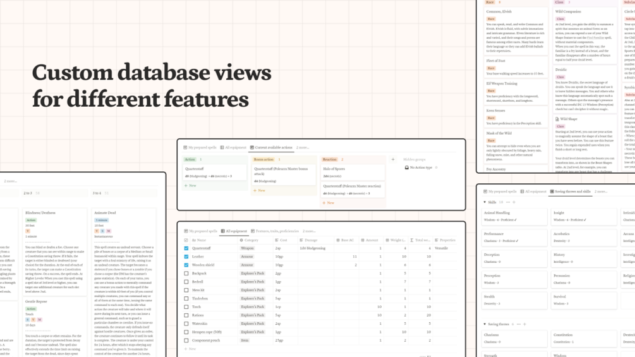Check the Mess kit row checkbox
Image resolution: width=635 pixels, height=357 pixels.
(x=186, y=290)
